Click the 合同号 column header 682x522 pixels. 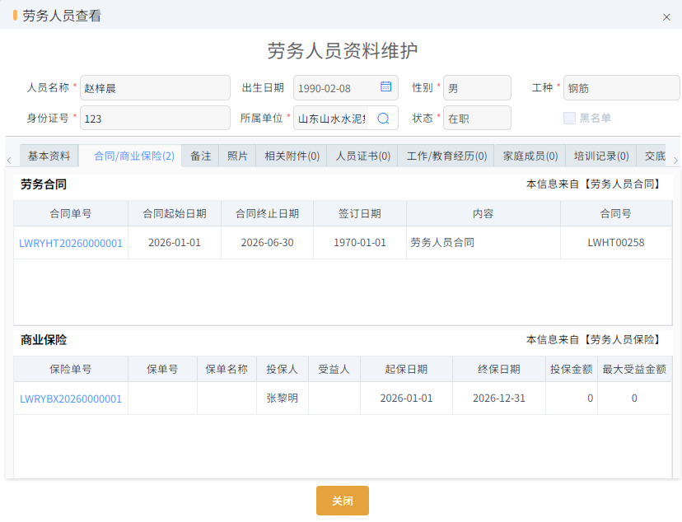[x=616, y=213]
